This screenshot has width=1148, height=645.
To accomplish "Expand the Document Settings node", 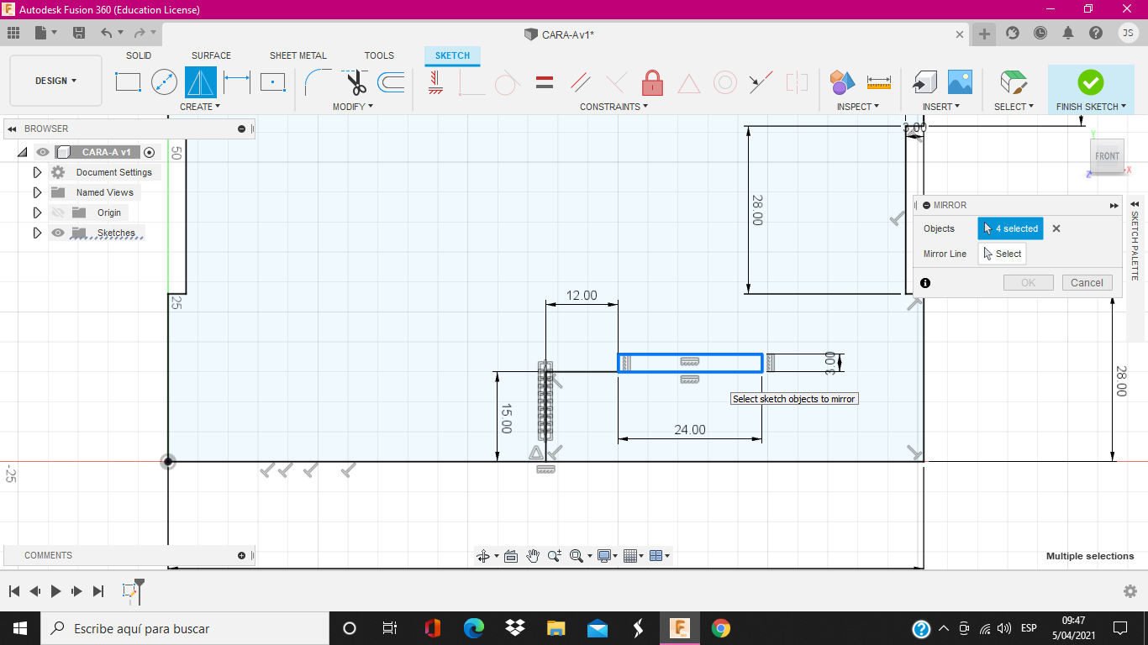I will (37, 172).
